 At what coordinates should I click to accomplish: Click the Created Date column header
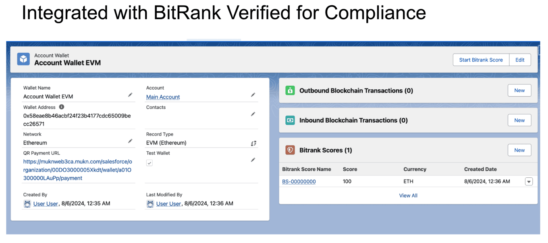[480, 169]
